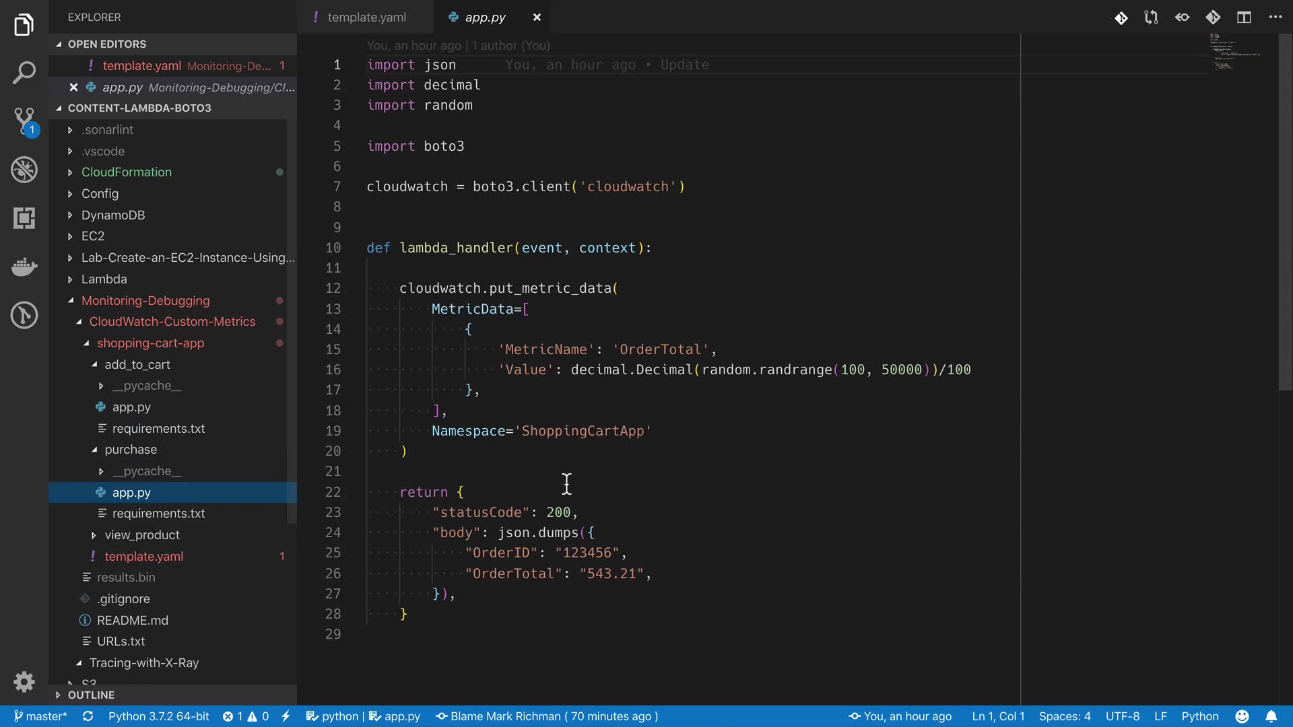Click the split editor icon
Viewport: 1293px width, 727px height.
click(x=1244, y=18)
